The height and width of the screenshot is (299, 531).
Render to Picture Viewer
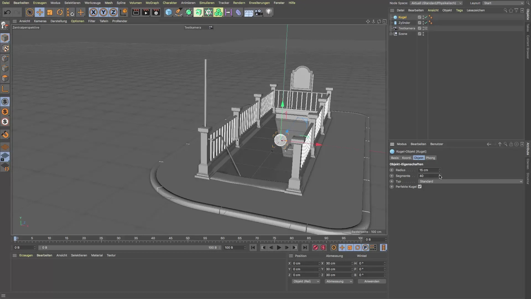146,12
